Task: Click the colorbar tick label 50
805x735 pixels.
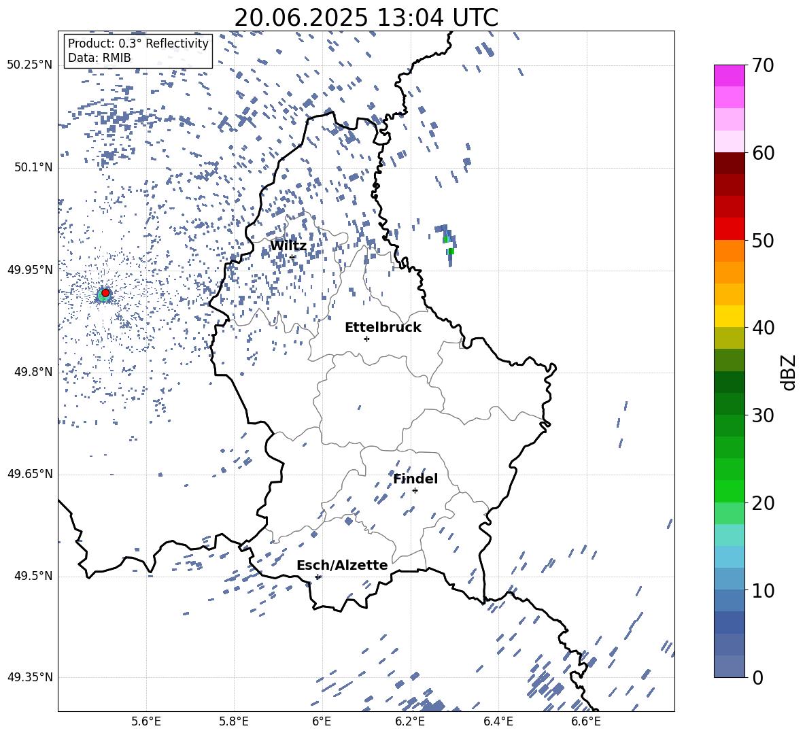Action: click(763, 241)
